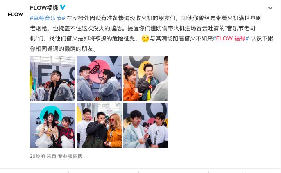
Task: Open the FLOW福禄 account name link
Action: 44,8
